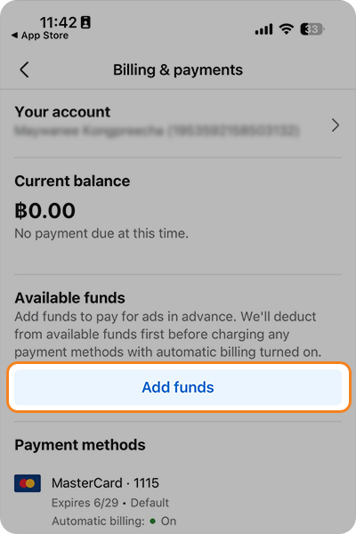Tap the ฿0.00 current balance amount

point(45,210)
